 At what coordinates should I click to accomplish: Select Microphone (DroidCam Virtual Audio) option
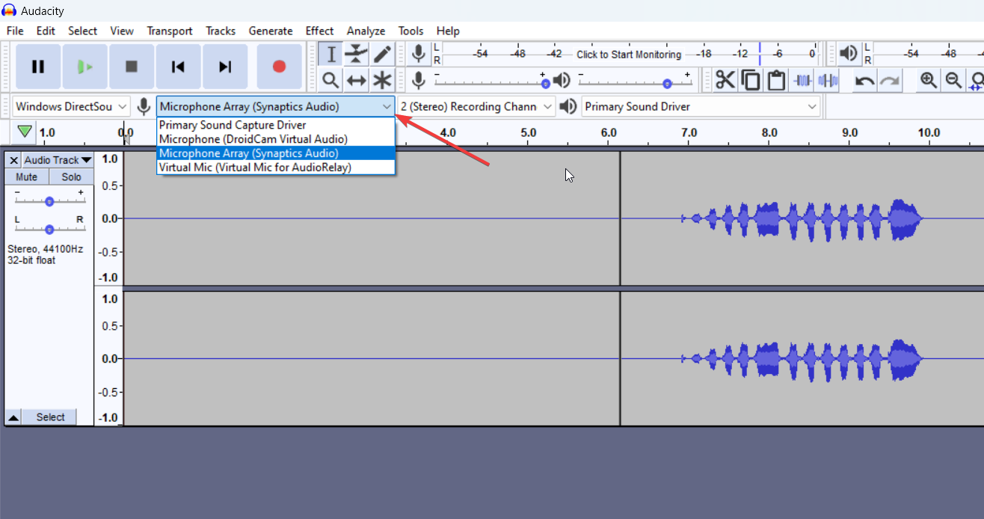[x=276, y=139]
